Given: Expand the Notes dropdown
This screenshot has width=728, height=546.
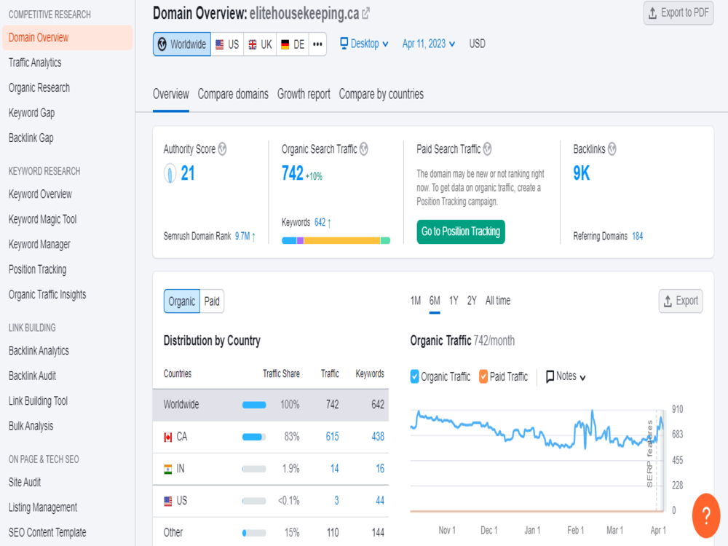Looking at the screenshot, I should pos(566,376).
